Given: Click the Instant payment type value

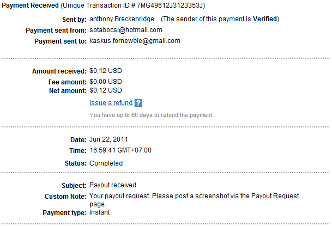Looking at the screenshot, I should (100, 212).
